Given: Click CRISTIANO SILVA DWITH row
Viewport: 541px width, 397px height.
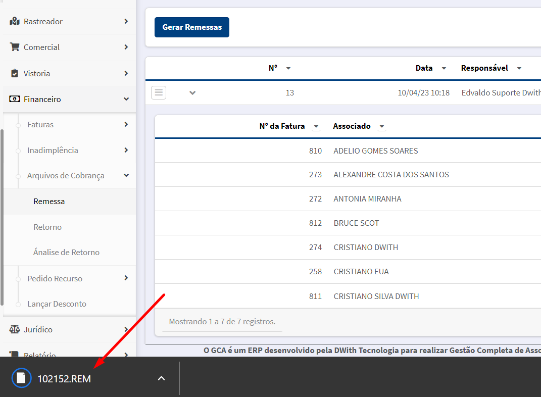Looking at the screenshot, I should click(348, 296).
